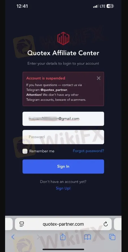Go back using Safari back arrow
Viewport: 128px width, 252px height.
click(13, 237)
